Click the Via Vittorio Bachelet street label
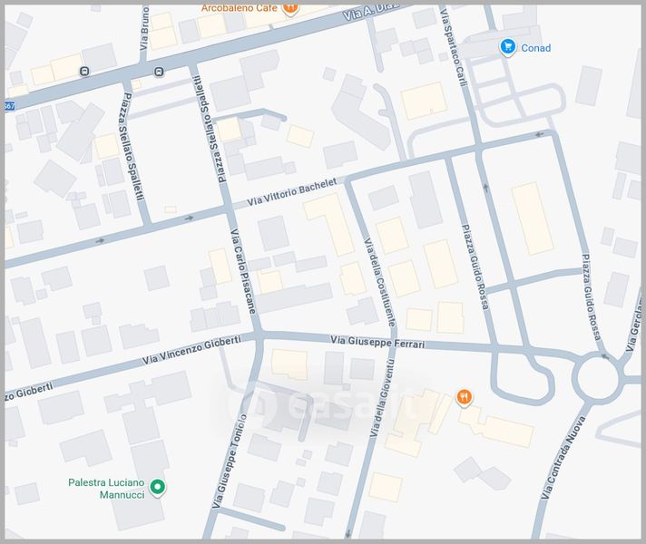This screenshot has width=646, height=544. click(x=291, y=192)
